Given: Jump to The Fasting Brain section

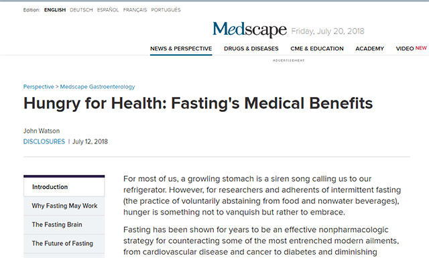Looking at the screenshot, I should 64,224.
